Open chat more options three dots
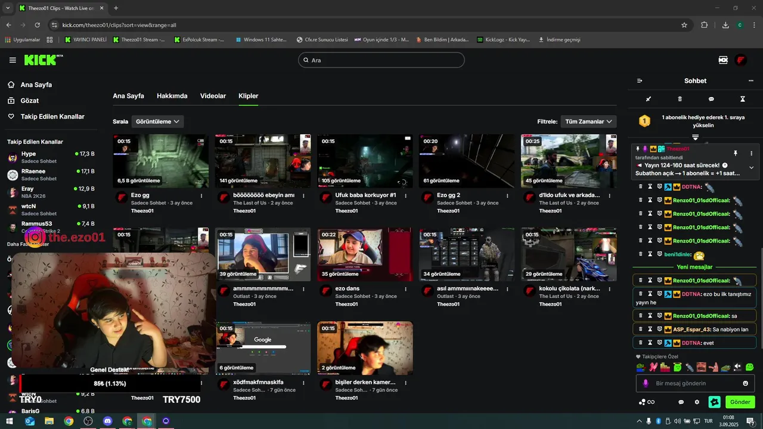Screen dimensions: 763x429 click(751, 81)
